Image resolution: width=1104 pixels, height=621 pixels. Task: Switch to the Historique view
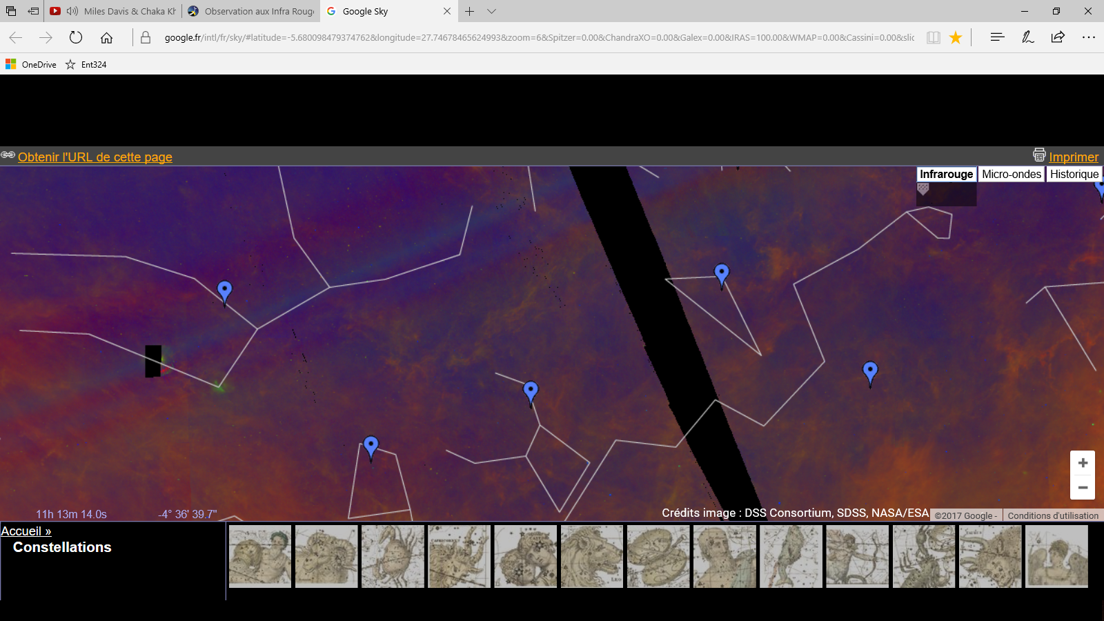[1074, 175]
